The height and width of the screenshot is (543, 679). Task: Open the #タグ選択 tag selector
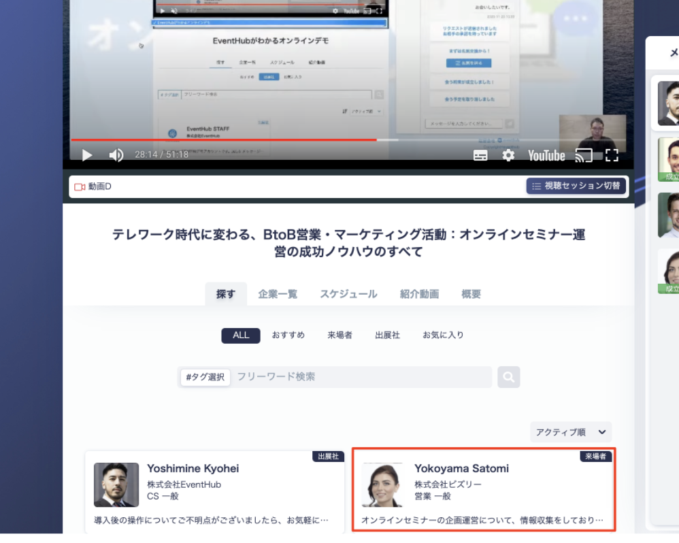[205, 377]
